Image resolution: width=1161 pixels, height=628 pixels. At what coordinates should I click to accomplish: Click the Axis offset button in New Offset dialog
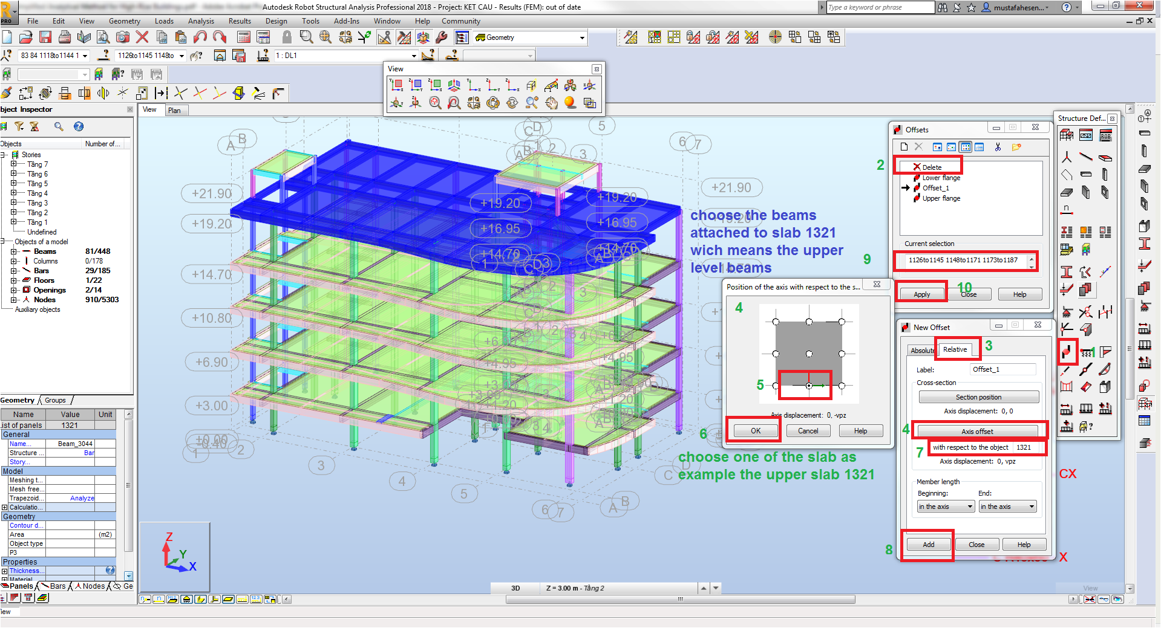pos(978,431)
